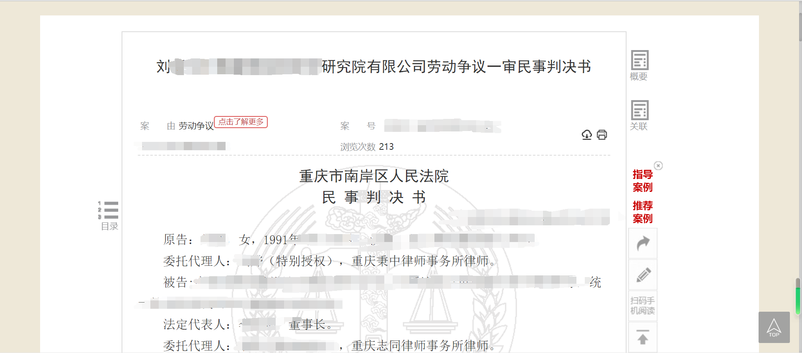Image resolution: width=802 pixels, height=353 pixels.
Task: Click the 法定代表人 line
Action: point(248,325)
